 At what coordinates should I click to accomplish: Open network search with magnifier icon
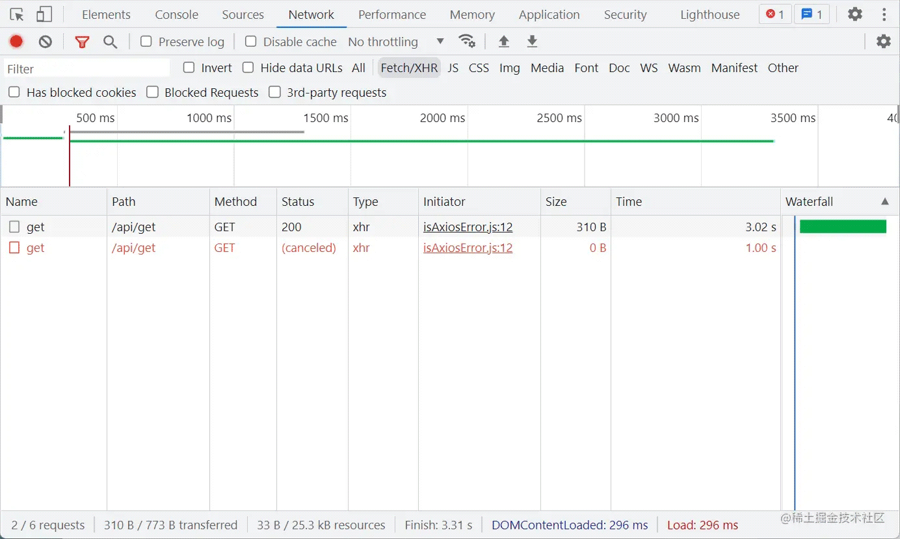coord(111,42)
